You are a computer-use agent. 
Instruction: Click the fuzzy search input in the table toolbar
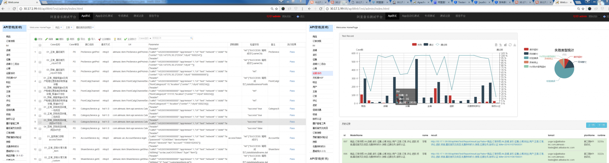pos(171,38)
